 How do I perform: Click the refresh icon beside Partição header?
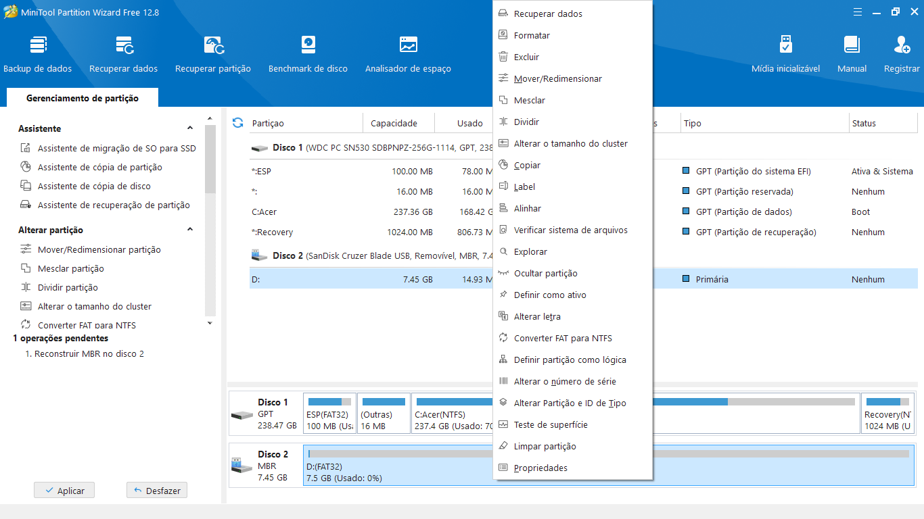[237, 123]
